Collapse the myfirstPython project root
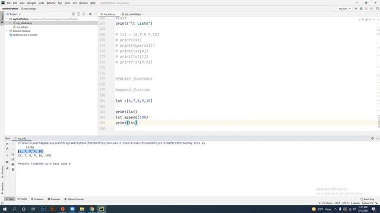380x213 pixels. tap(7, 19)
